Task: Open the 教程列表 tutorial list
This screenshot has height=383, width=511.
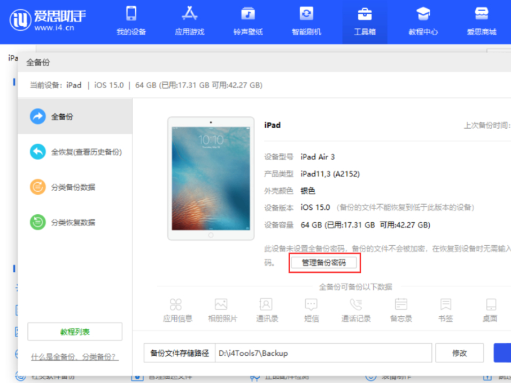Action: (75, 332)
